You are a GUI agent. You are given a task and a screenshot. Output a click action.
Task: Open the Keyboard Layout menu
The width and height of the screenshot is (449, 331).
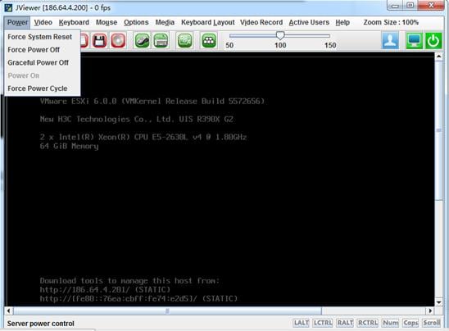point(207,22)
